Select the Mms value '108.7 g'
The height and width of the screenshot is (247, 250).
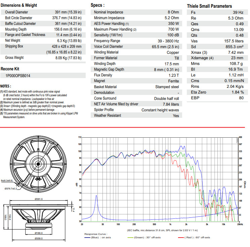236,64
